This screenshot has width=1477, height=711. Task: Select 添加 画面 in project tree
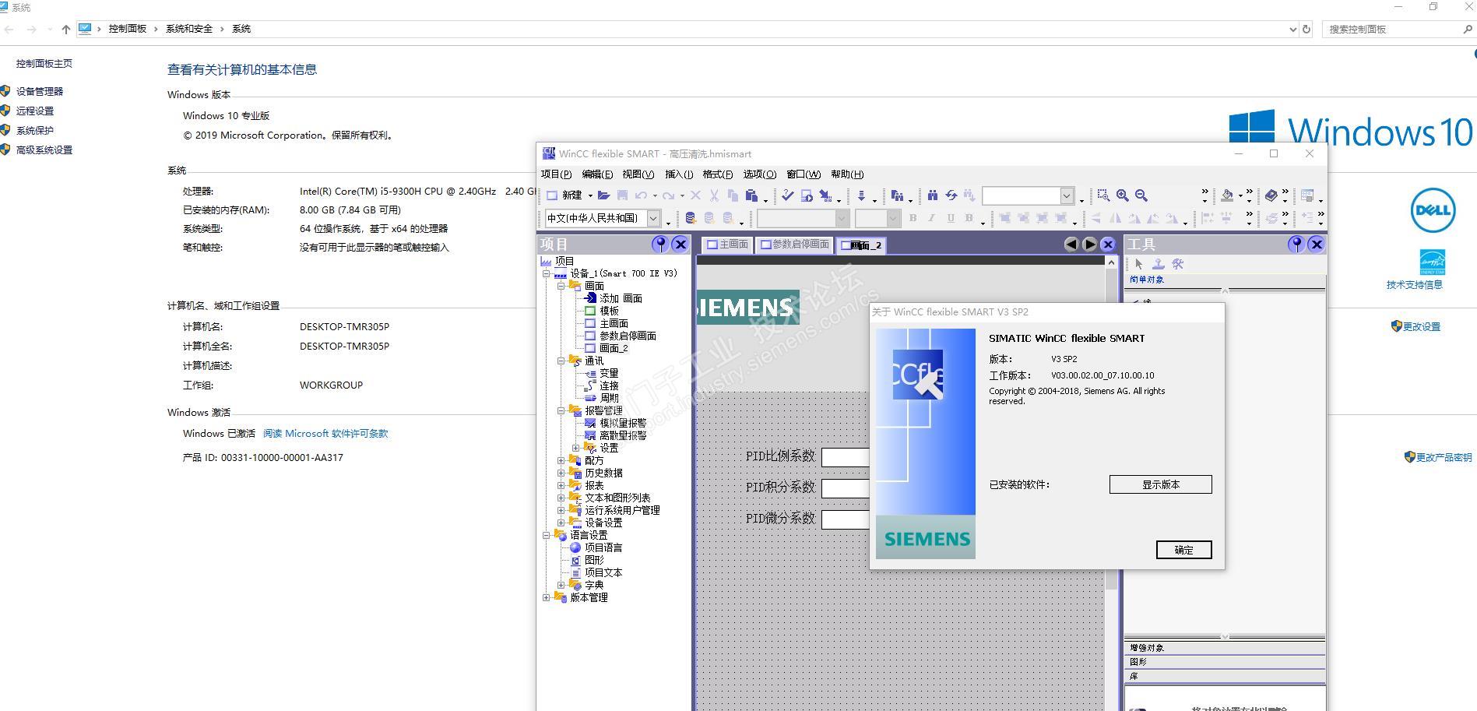pyautogui.click(x=621, y=299)
